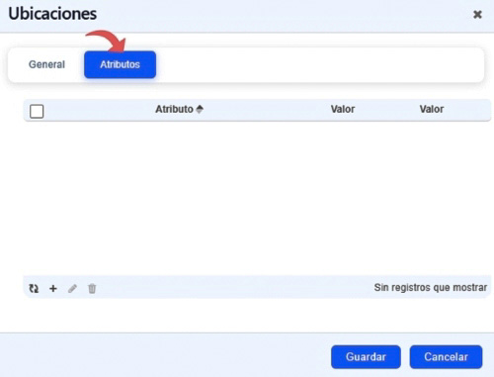Add a new attribute with plus icon
Image resolution: width=494 pixels, height=377 pixels.
tap(53, 289)
